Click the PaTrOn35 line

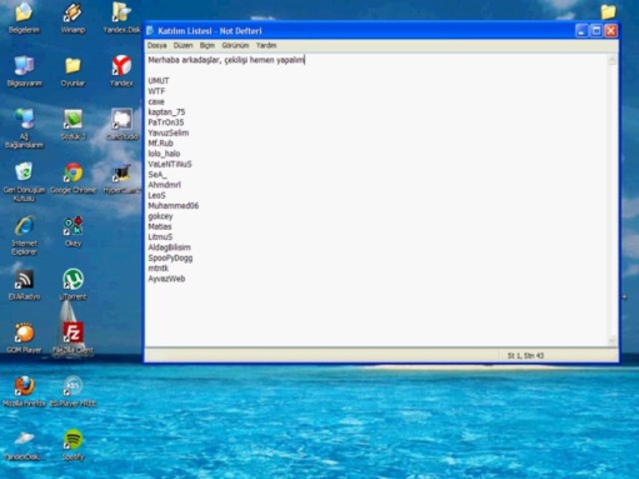pyautogui.click(x=166, y=122)
